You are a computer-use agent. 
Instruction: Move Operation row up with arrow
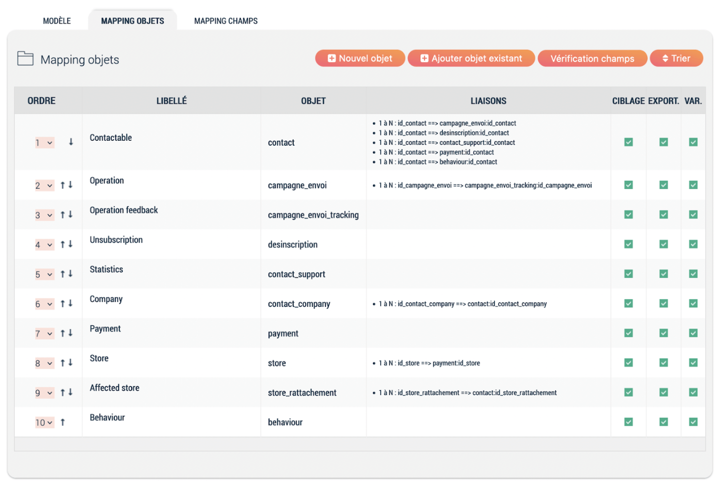63,185
